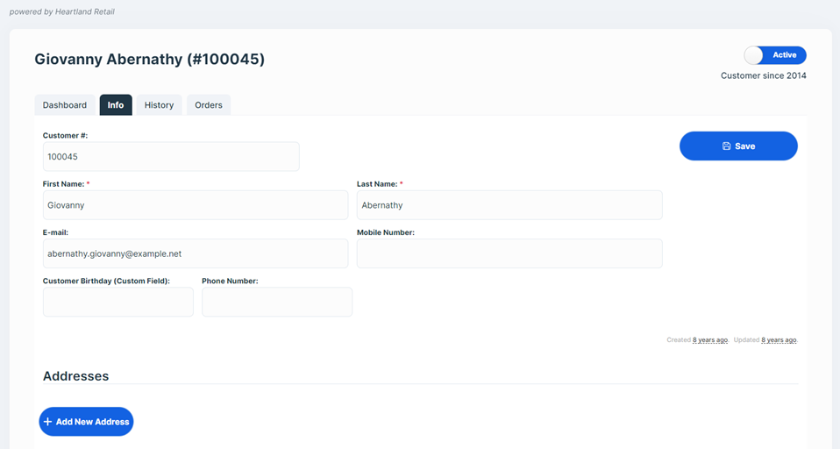Click the plus icon on Add New Address
This screenshot has width=840, height=449.
(x=48, y=422)
